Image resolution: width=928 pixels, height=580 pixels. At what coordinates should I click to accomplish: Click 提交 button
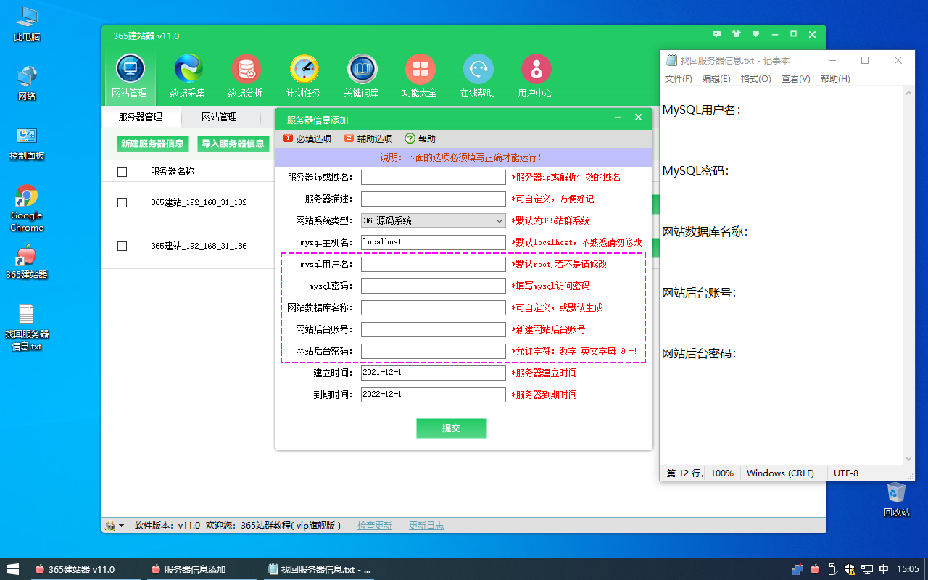tap(451, 428)
